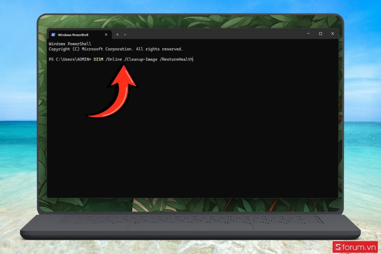Viewport: 381px width, 254px height.
Task: Close the Windows PowerShell tab
Action: (x=106, y=35)
